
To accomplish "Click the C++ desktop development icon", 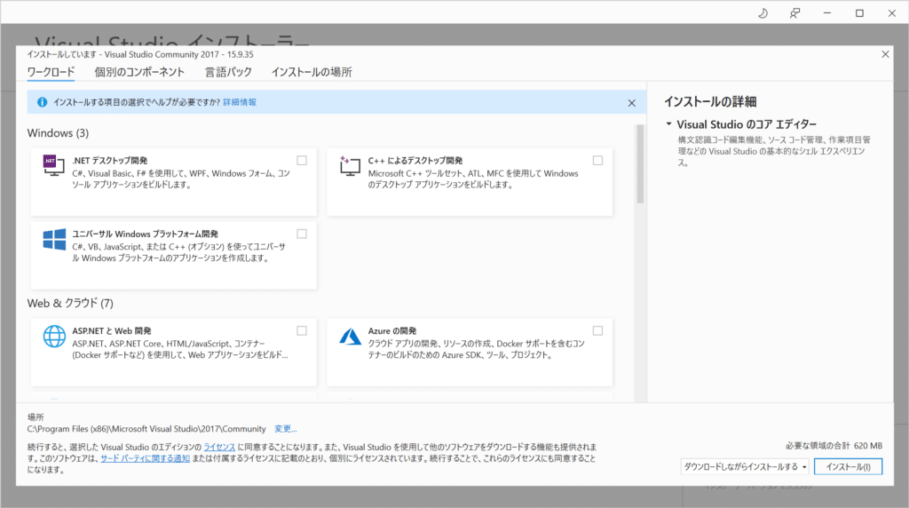I will (350, 165).
